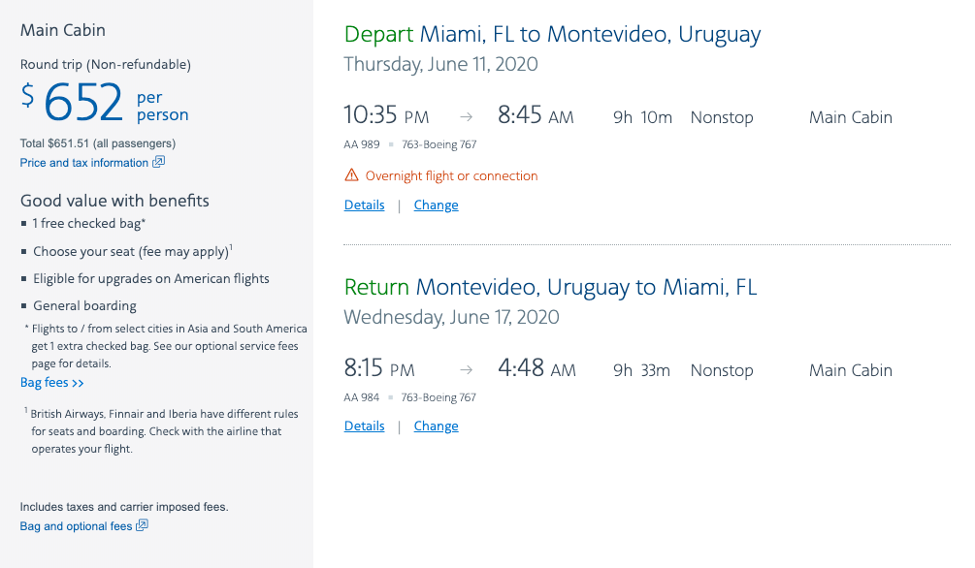Follow the Bag and optional fees link
The image size is (975, 568).
click(x=76, y=526)
